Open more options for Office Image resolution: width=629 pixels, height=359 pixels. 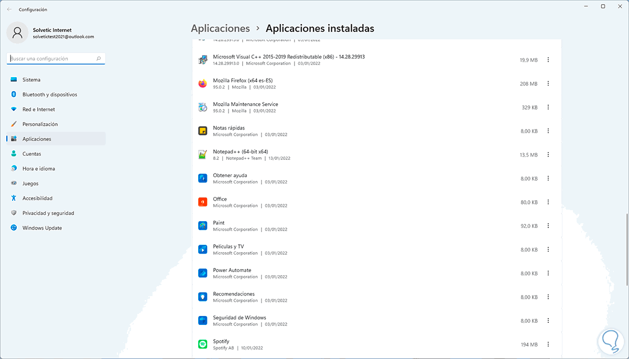pos(548,202)
